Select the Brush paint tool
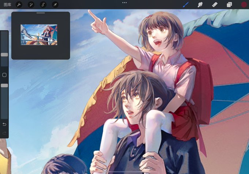Viewport: 249px width, 174px height. pyautogui.click(x=186, y=5)
